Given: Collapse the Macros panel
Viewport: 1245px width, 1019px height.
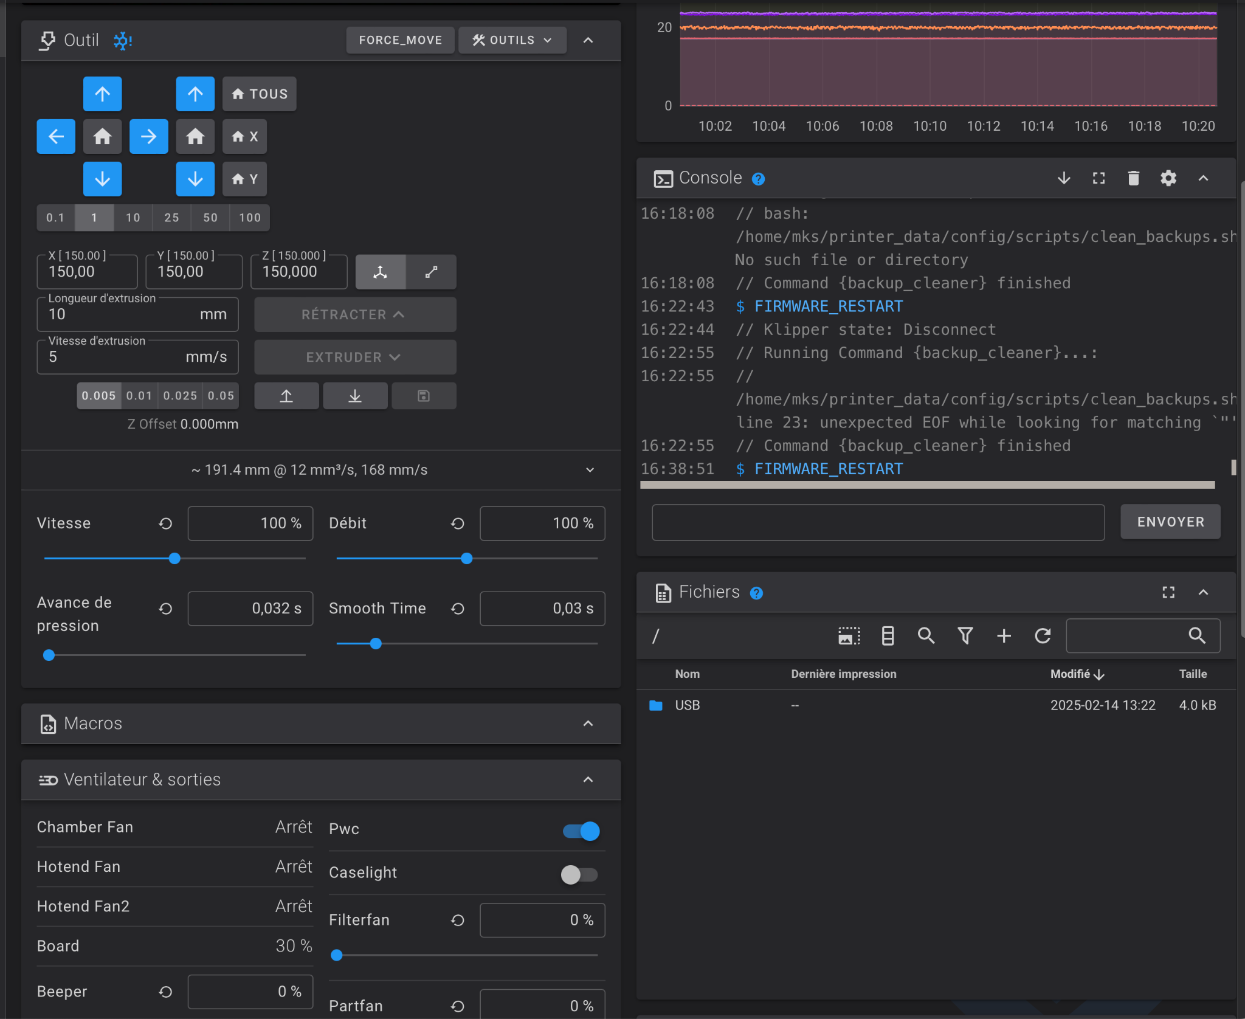Looking at the screenshot, I should pos(588,724).
